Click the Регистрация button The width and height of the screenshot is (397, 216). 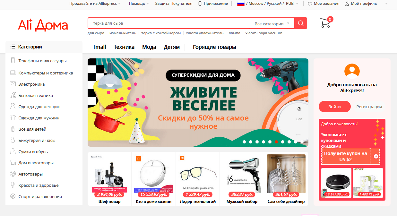point(369,107)
